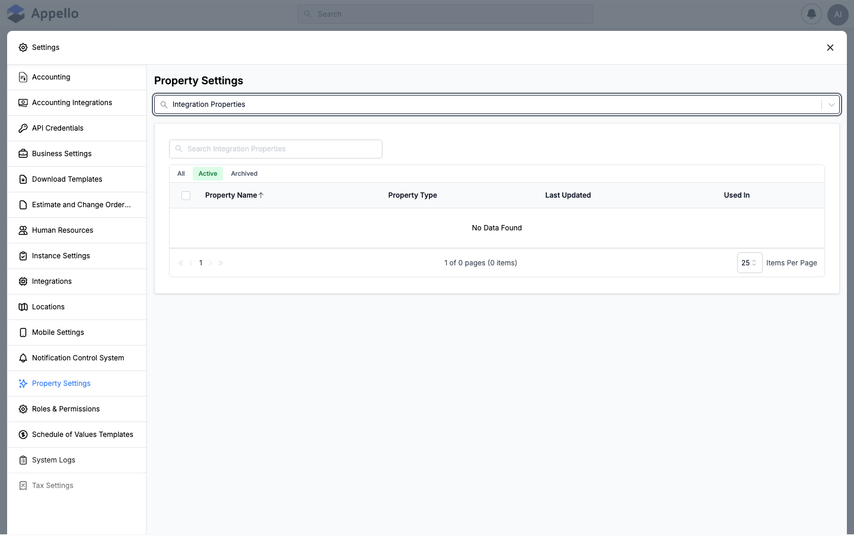Go to the previous page arrow

(191, 263)
